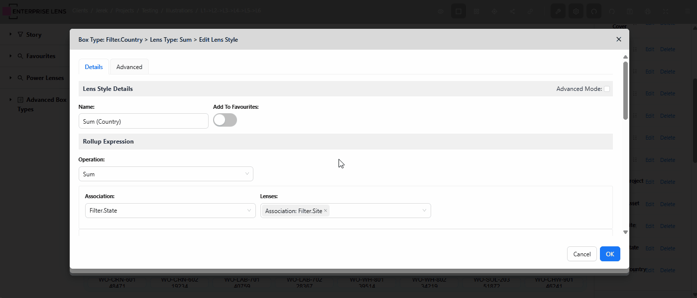Select the Details tab
Screen dimensions: 697x298
(x=94, y=67)
